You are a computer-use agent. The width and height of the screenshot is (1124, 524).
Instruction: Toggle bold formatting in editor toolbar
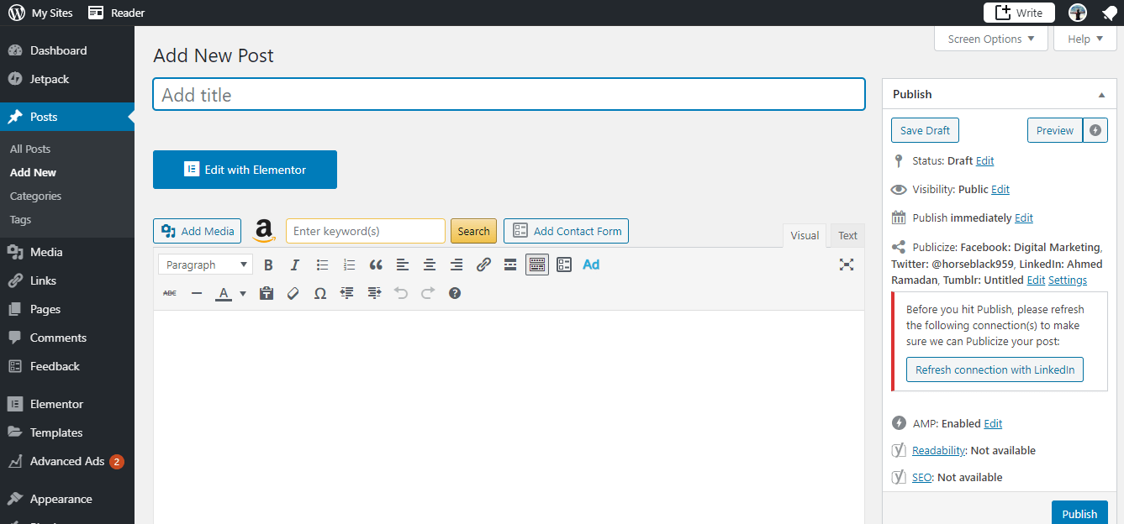click(x=268, y=265)
